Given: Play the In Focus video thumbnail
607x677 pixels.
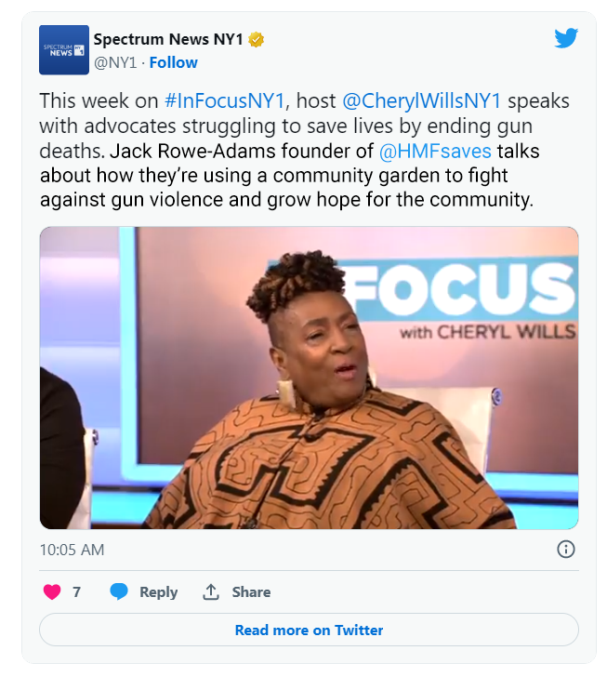Looking at the screenshot, I should (x=310, y=378).
